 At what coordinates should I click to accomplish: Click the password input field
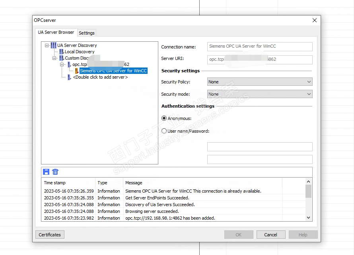click(x=260, y=159)
